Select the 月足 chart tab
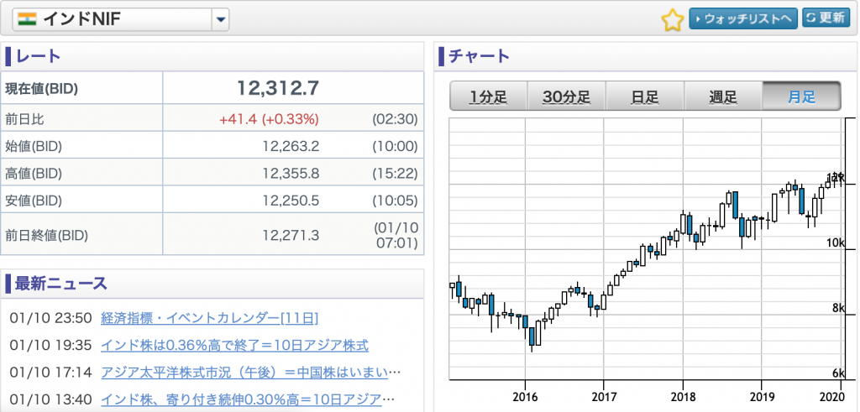This screenshot has width=860, height=412. (801, 96)
